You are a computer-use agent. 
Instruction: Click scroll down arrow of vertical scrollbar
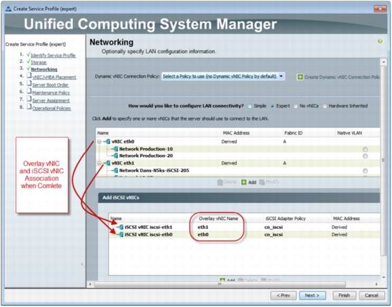coord(384,277)
